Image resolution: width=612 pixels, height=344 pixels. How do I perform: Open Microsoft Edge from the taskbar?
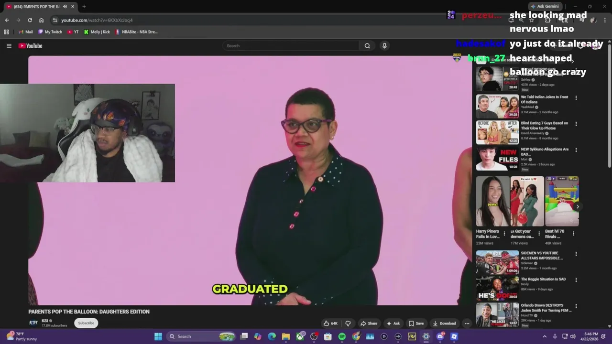click(x=272, y=336)
